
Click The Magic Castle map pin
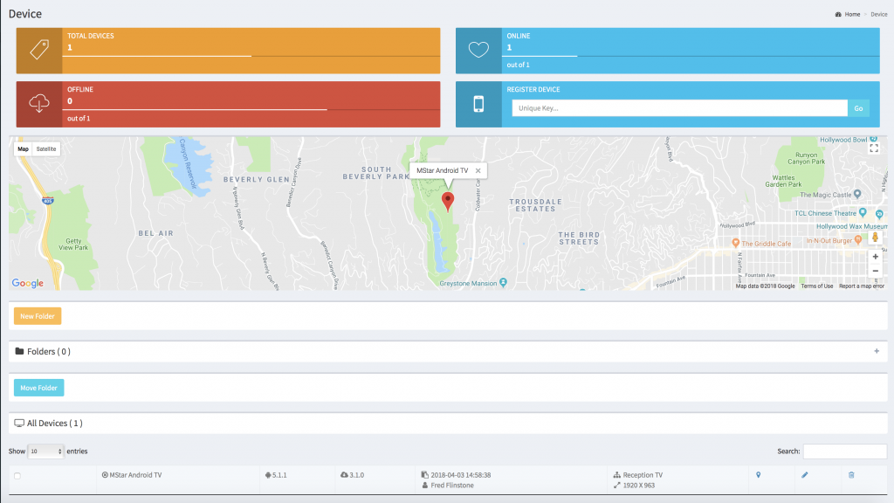point(857,195)
